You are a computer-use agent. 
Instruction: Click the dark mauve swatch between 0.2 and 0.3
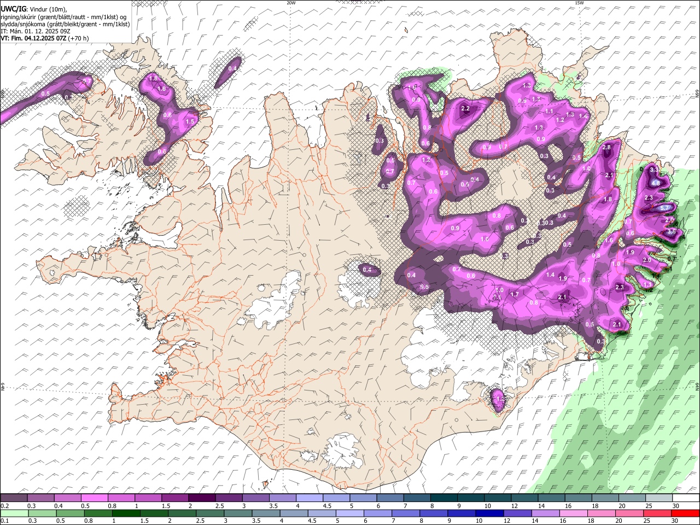(14, 498)
